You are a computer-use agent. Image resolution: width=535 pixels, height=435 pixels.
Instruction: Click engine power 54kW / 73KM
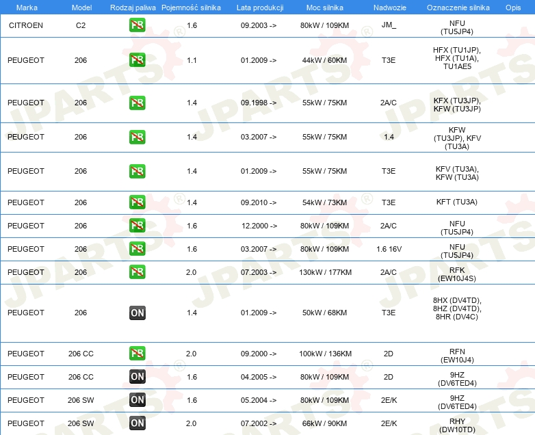(324, 202)
